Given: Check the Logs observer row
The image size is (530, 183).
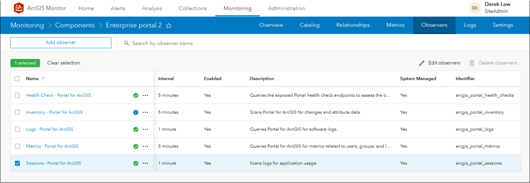Looking at the screenshot, I should pos(17,129).
